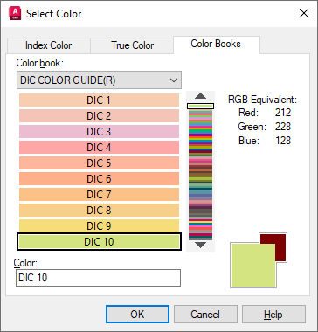318x332 pixels.
Task: Click the Cancel button
Action: 205,314
